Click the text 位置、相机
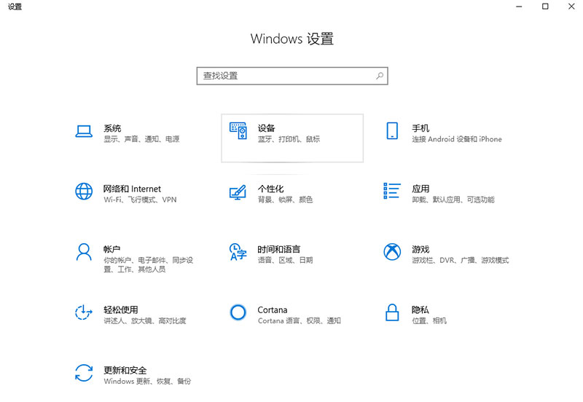 pos(429,321)
